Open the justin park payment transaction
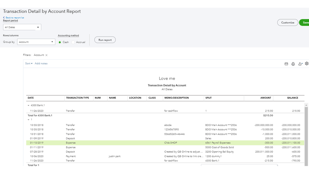The image size is (309, 174). point(114,156)
